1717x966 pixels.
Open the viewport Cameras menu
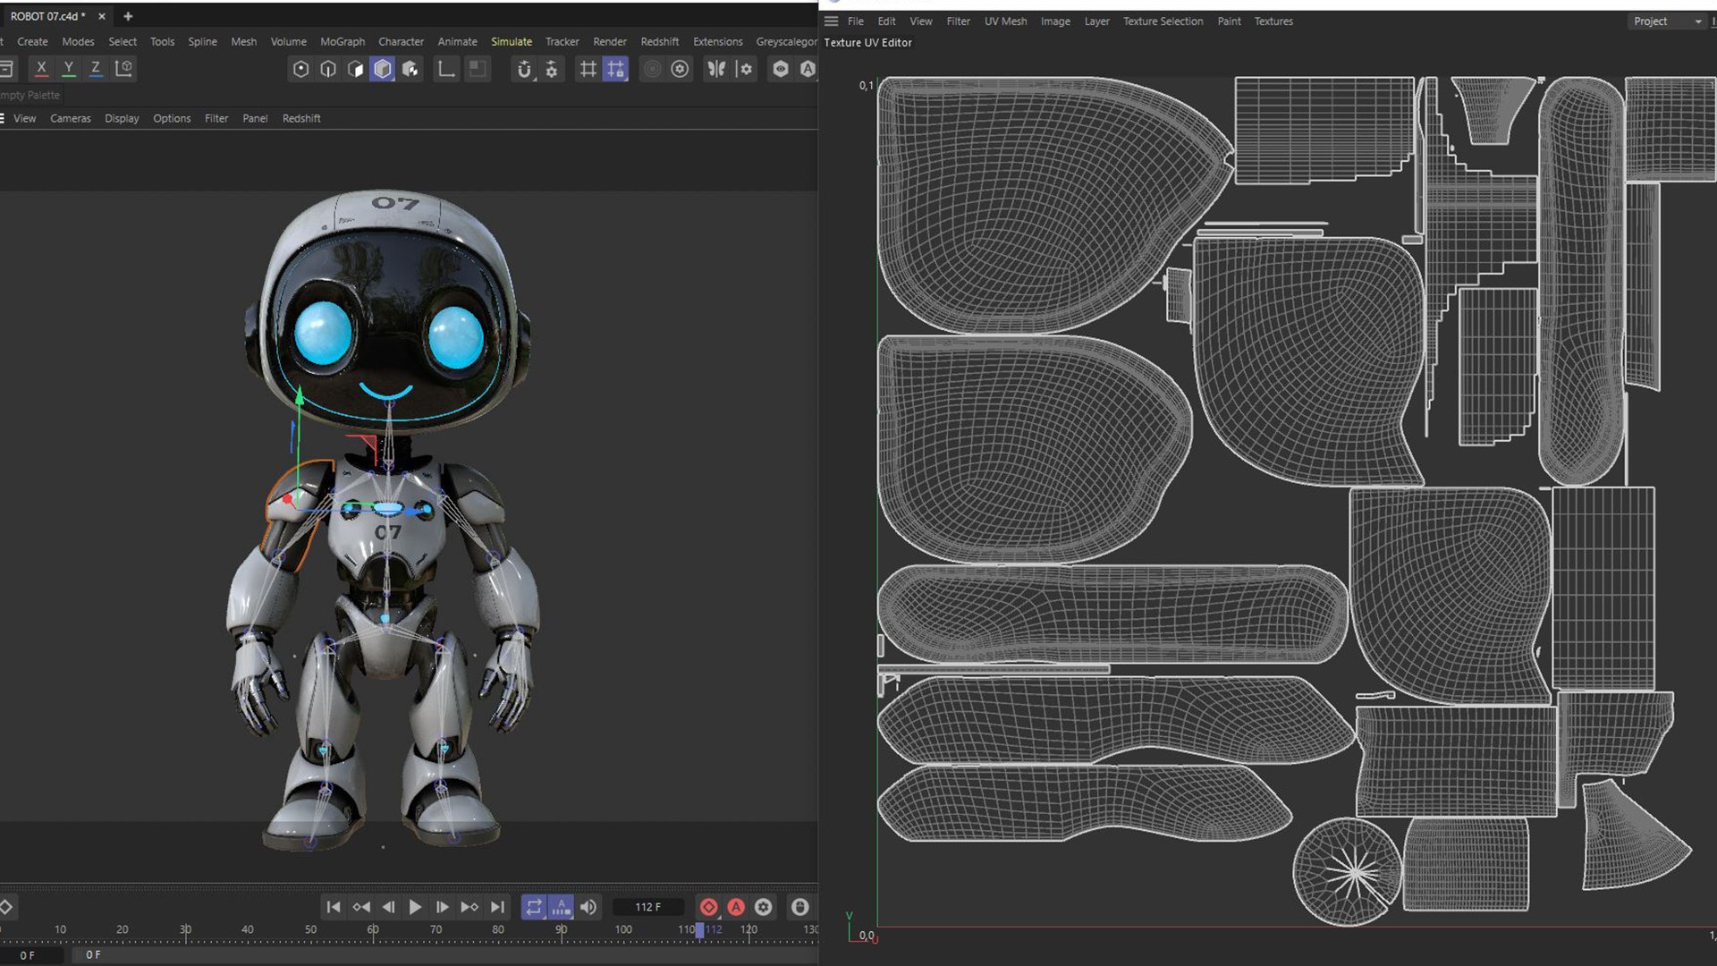tap(71, 118)
